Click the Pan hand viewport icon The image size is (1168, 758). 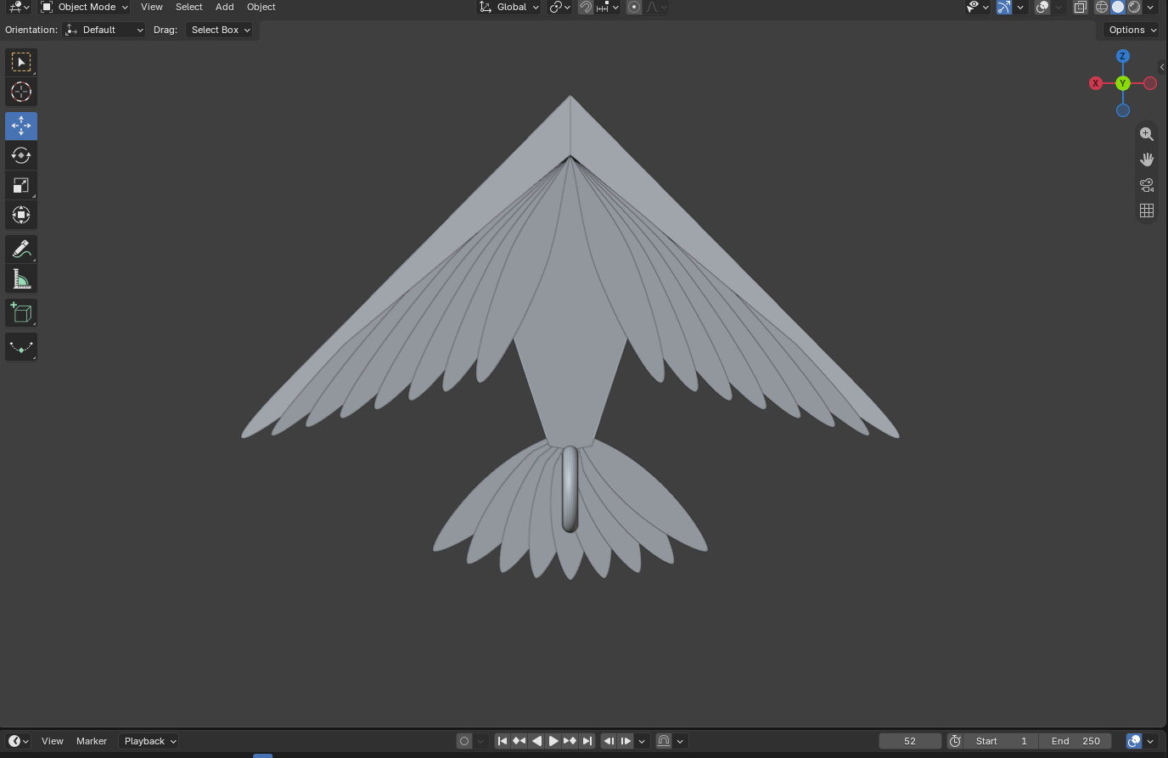(1147, 160)
